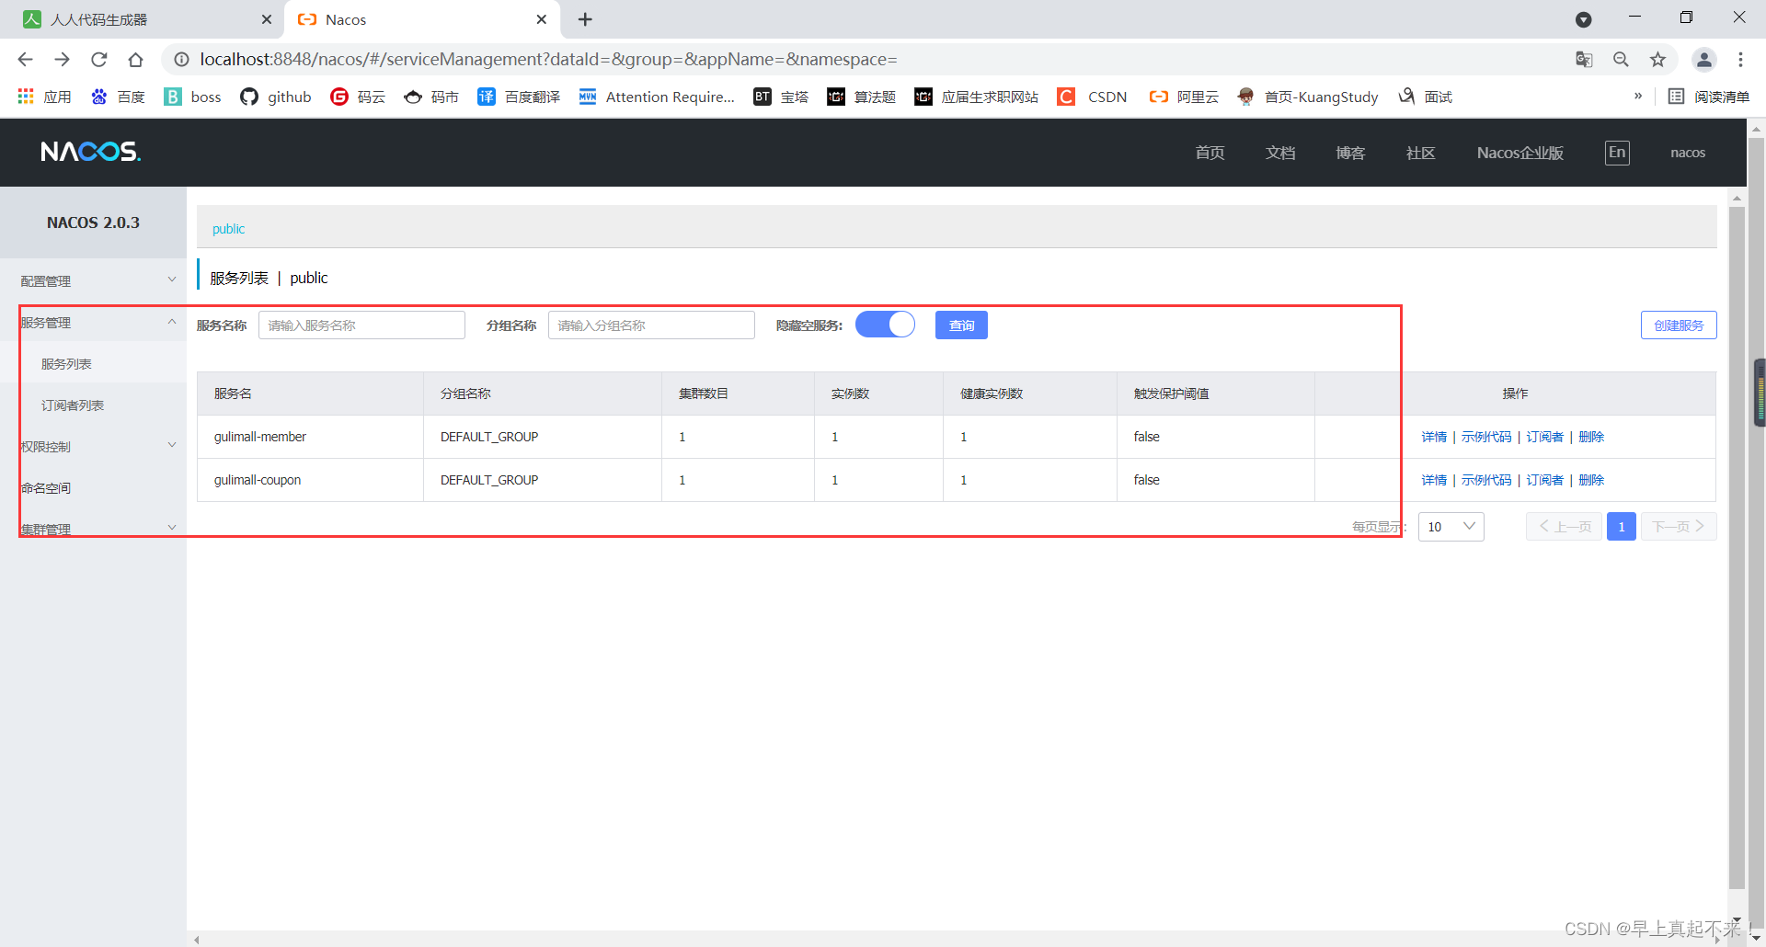Screen dimensions: 1766x947
Task: Open 示例代码 for gulimall-member
Action: (1486, 437)
